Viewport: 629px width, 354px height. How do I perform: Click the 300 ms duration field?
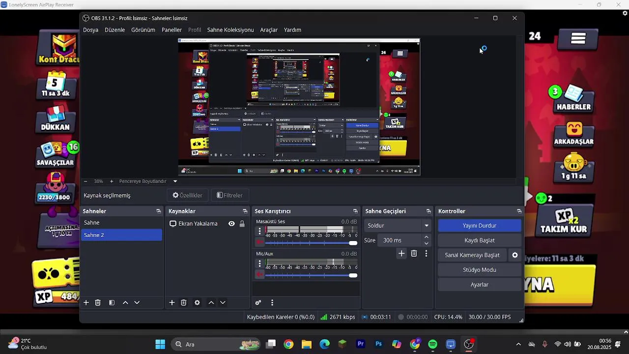pos(400,240)
